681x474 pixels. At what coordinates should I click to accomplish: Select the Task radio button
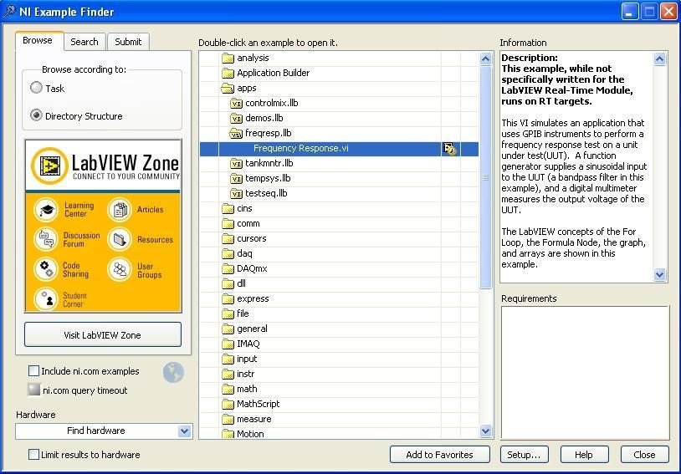pos(36,88)
